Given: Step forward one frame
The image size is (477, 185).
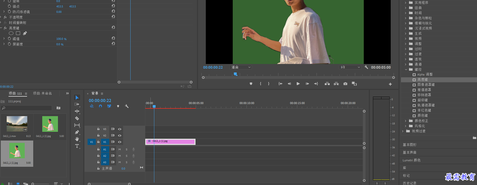Looking at the screenshot, I should pos(307,84).
